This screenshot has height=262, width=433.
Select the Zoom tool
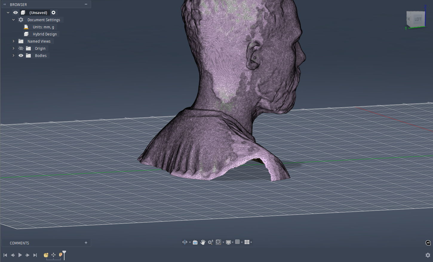[x=211, y=242]
